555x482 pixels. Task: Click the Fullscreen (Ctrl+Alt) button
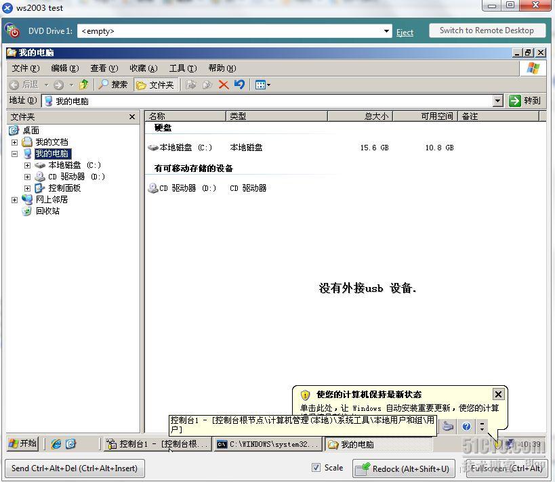click(x=506, y=468)
